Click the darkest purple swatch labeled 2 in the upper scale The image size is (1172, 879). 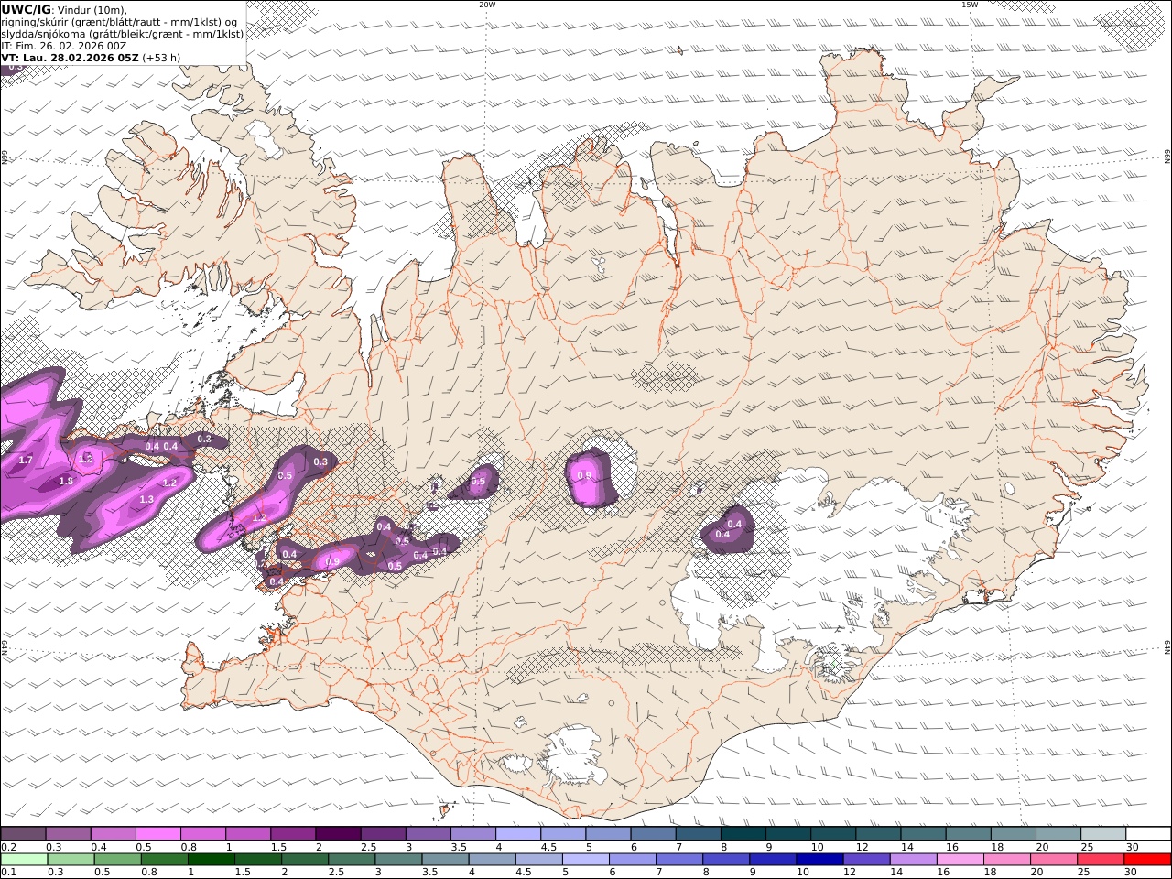click(339, 833)
